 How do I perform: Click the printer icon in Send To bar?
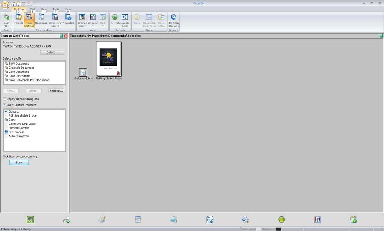(246, 219)
